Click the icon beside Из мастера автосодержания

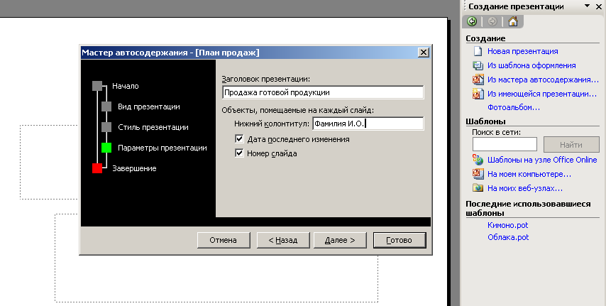pos(478,80)
